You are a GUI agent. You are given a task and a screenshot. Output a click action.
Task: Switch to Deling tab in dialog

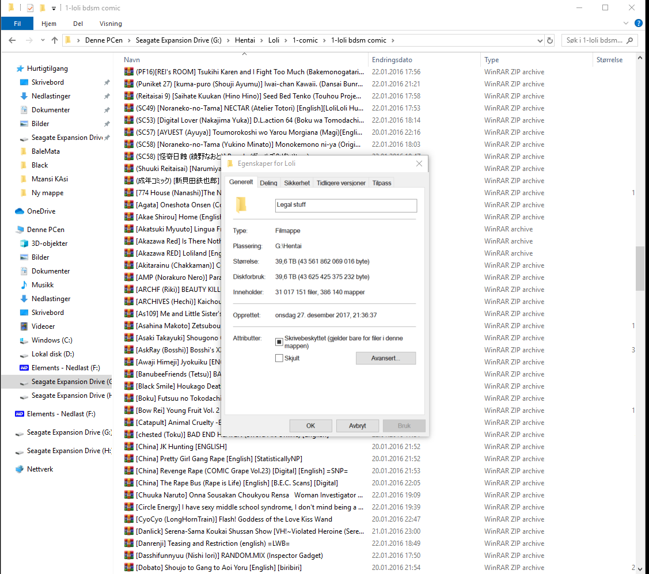pyautogui.click(x=268, y=183)
